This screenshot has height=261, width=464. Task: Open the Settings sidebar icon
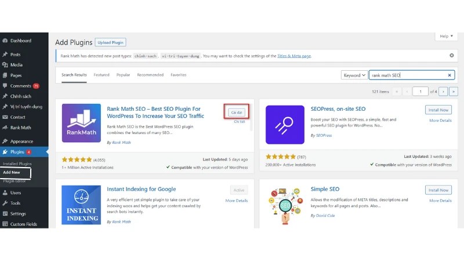pyautogui.click(x=5, y=213)
